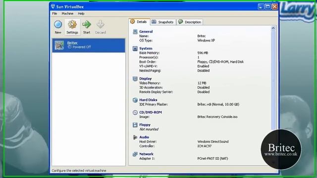The width and height of the screenshot is (317, 178).
Task: Click the General section icon
Action: click(x=135, y=32)
